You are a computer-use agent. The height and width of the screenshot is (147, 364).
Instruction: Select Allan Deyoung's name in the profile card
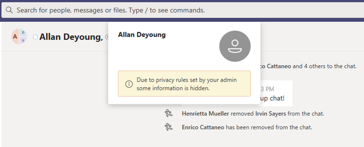pyautogui.click(x=142, y=35)
